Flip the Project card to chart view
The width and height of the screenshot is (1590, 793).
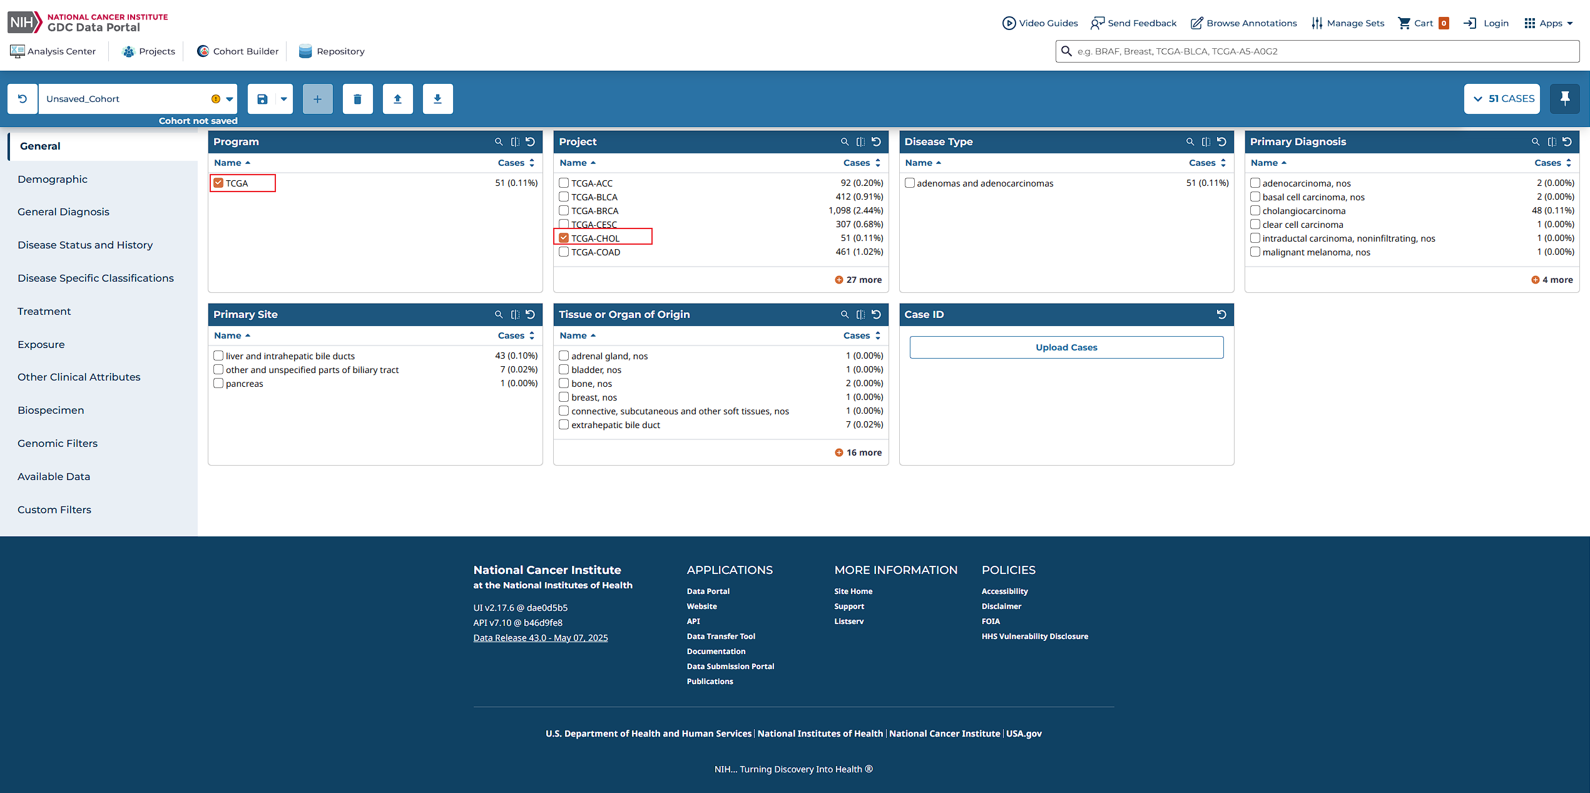pos(861,141)
